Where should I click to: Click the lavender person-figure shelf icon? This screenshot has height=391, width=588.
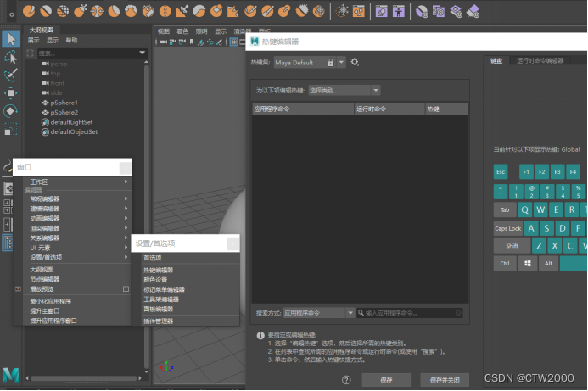(x=399, y=11)
